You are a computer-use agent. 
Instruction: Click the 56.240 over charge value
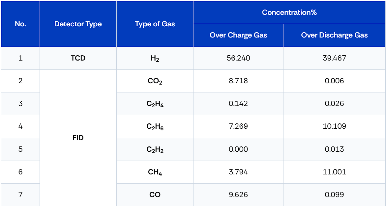[238, 58]
